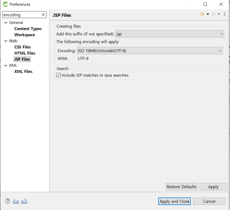
Task: Select JSP Files preference page
Action: [x=22, y=59]
